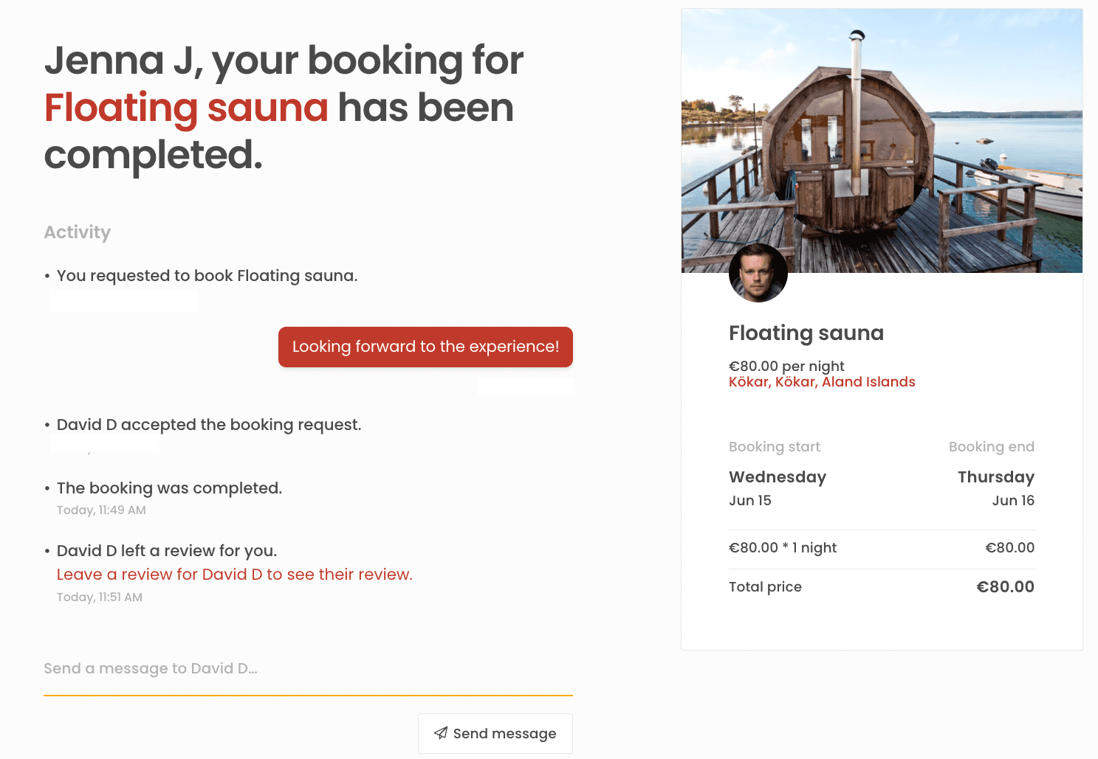Click the €80.00 per night price text
1098x759 pixels.
click(786, 366)
